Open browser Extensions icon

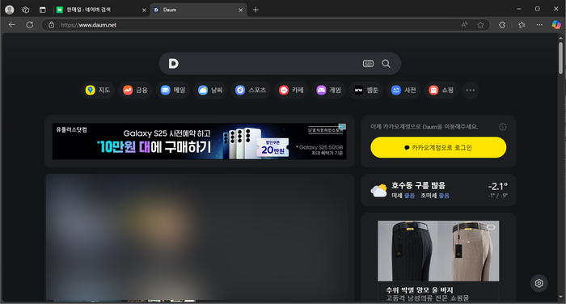502,25
